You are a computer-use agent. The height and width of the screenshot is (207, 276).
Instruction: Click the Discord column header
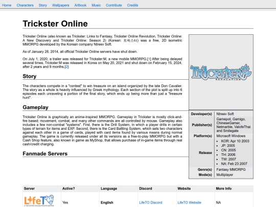145,189
